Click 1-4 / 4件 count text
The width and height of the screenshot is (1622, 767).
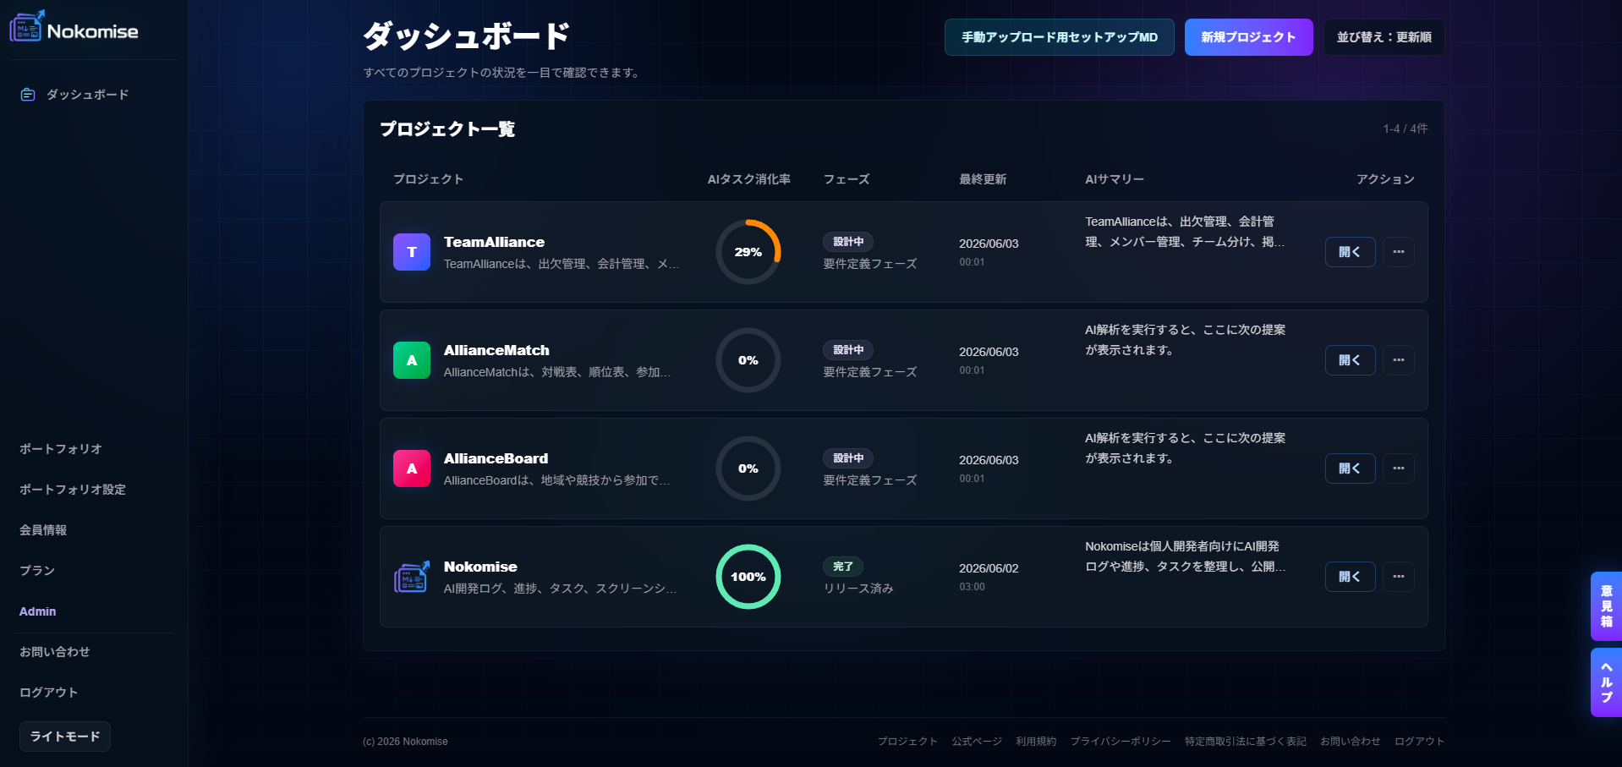(1406, 129)
